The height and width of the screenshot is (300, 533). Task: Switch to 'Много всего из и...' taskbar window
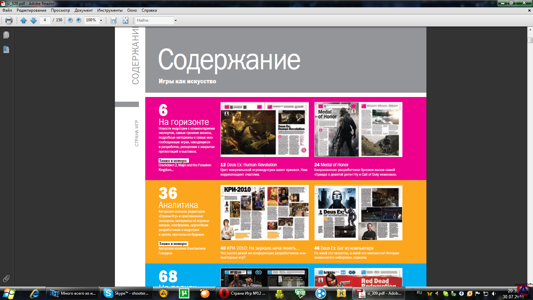[x=73, y=293]
